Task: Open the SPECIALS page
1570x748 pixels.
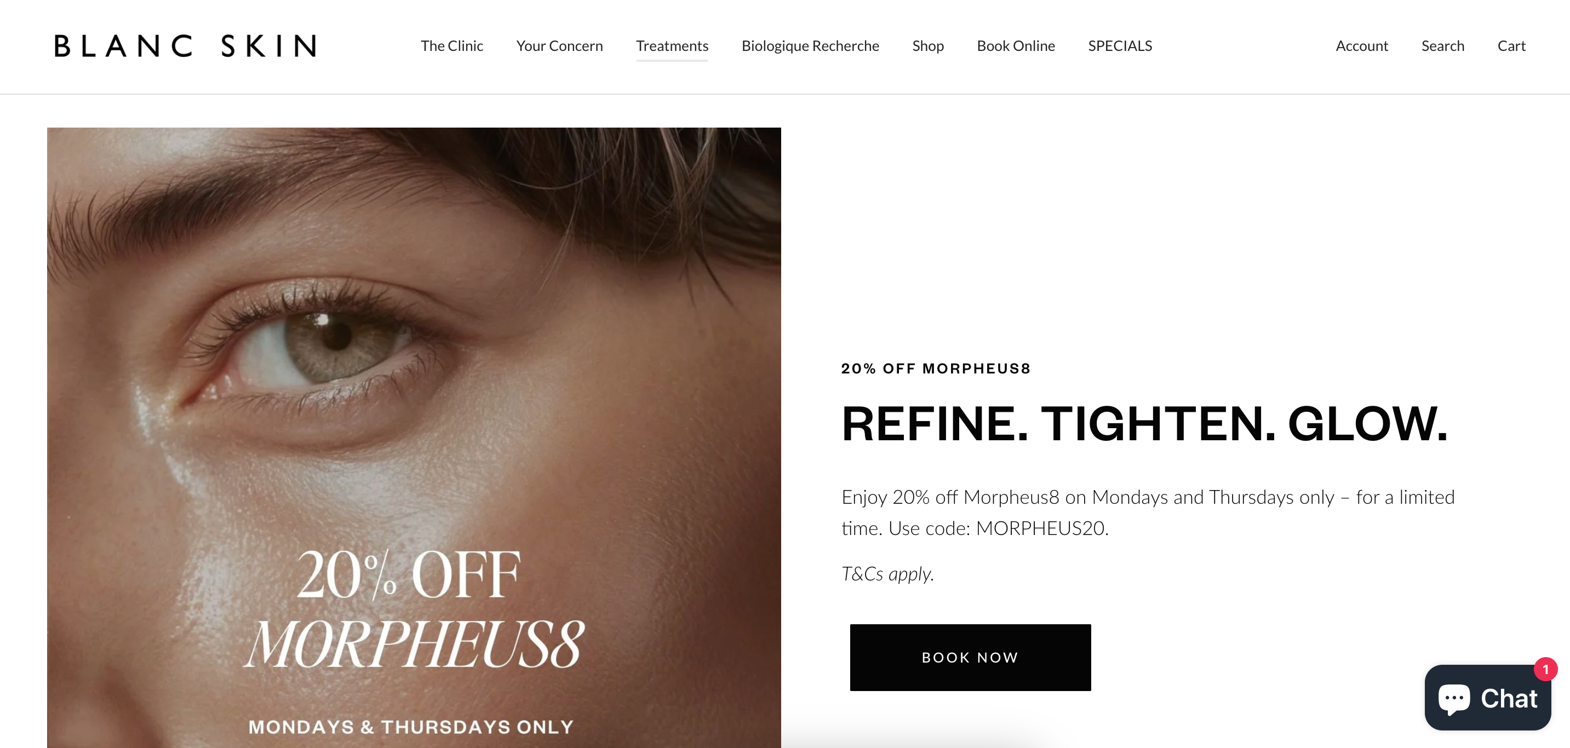Action: coord(1120,47)
